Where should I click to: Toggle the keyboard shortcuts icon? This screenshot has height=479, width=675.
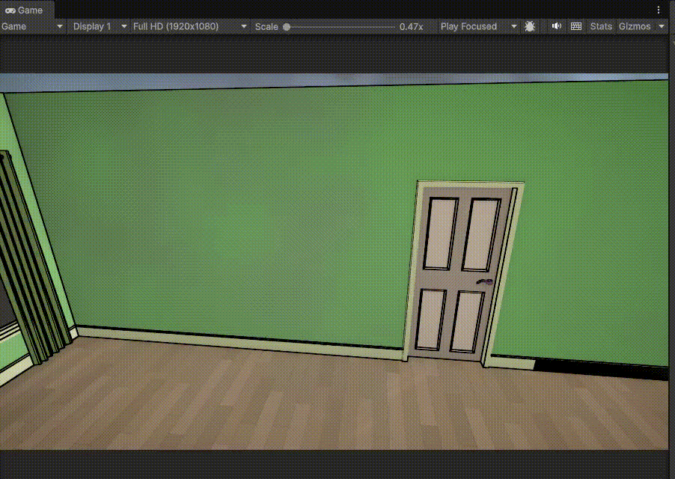(x=576, y=26)
